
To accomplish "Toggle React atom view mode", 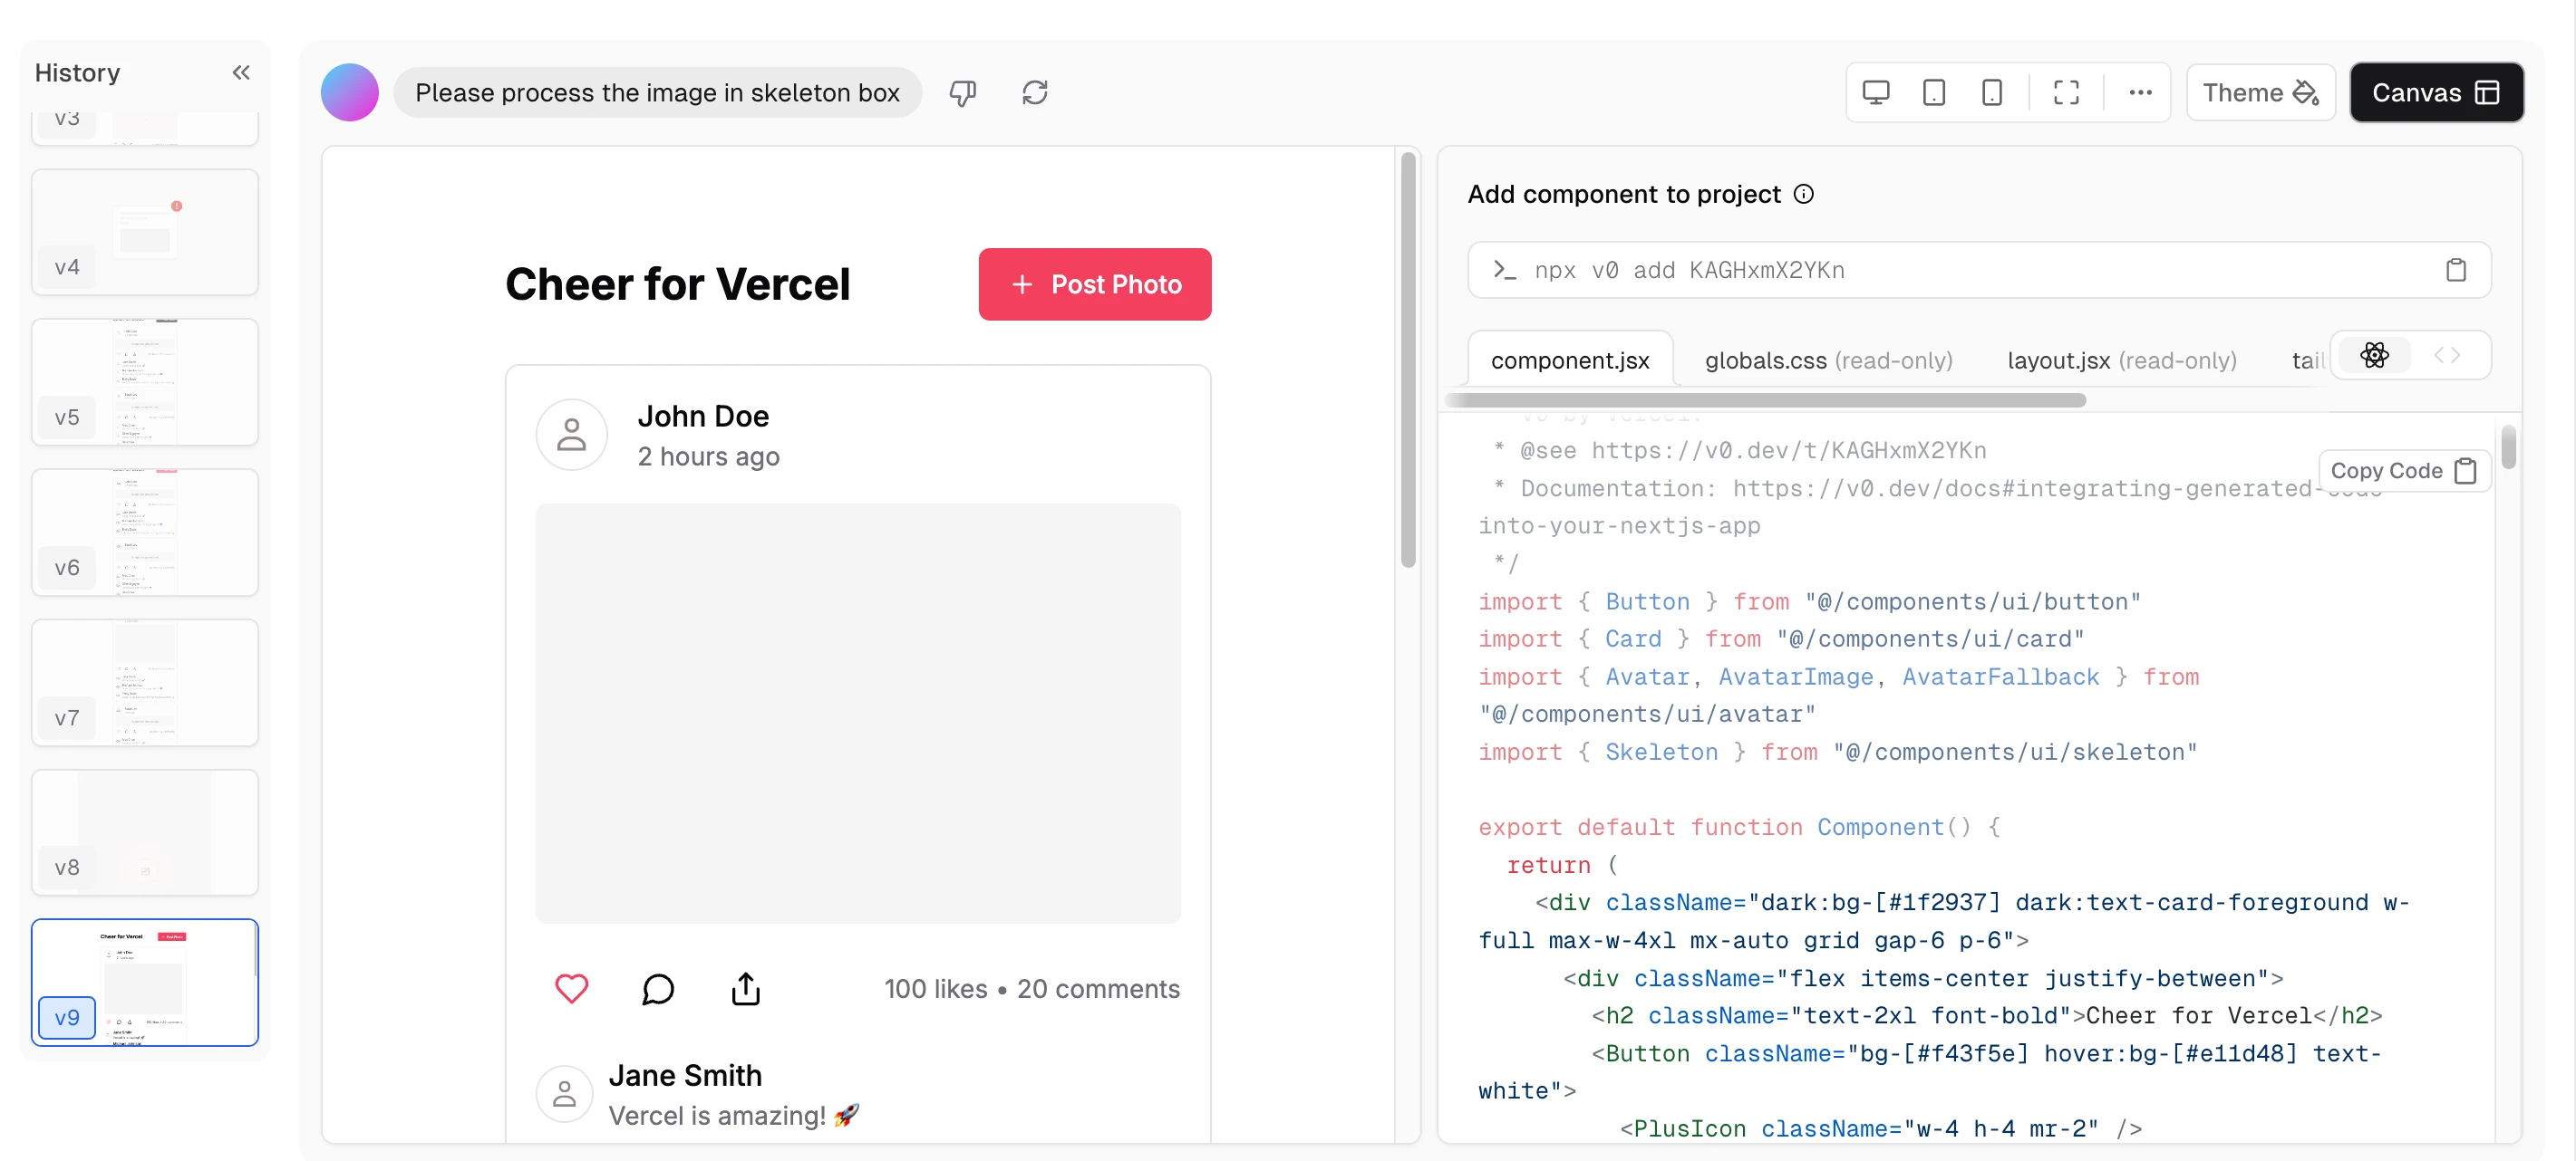I will click(2375, 355).
